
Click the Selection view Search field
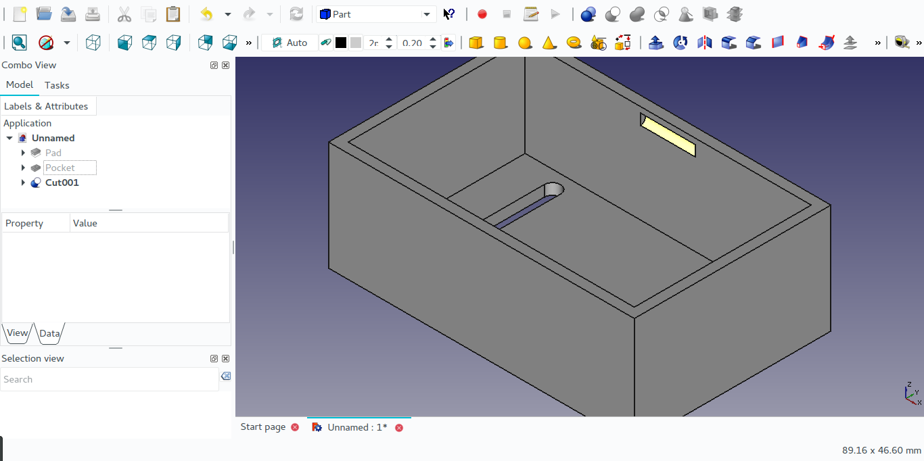110,379
